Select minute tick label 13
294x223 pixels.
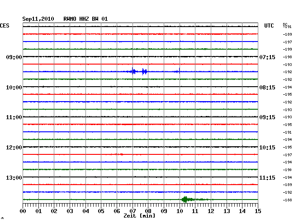pyautogui.click(x=227, y=211)
